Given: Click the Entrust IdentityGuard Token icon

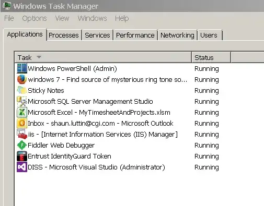Looking at the screenshot, I should [22, 156].
